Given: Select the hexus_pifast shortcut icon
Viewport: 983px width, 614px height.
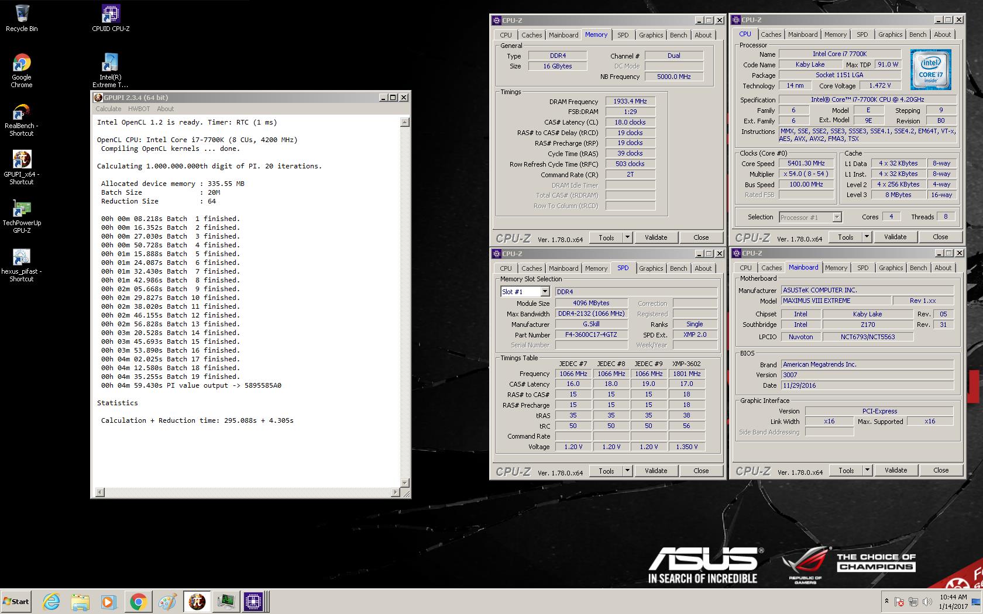Looking at the screenshot, I should pyautogui.click(x=22, y=265).
